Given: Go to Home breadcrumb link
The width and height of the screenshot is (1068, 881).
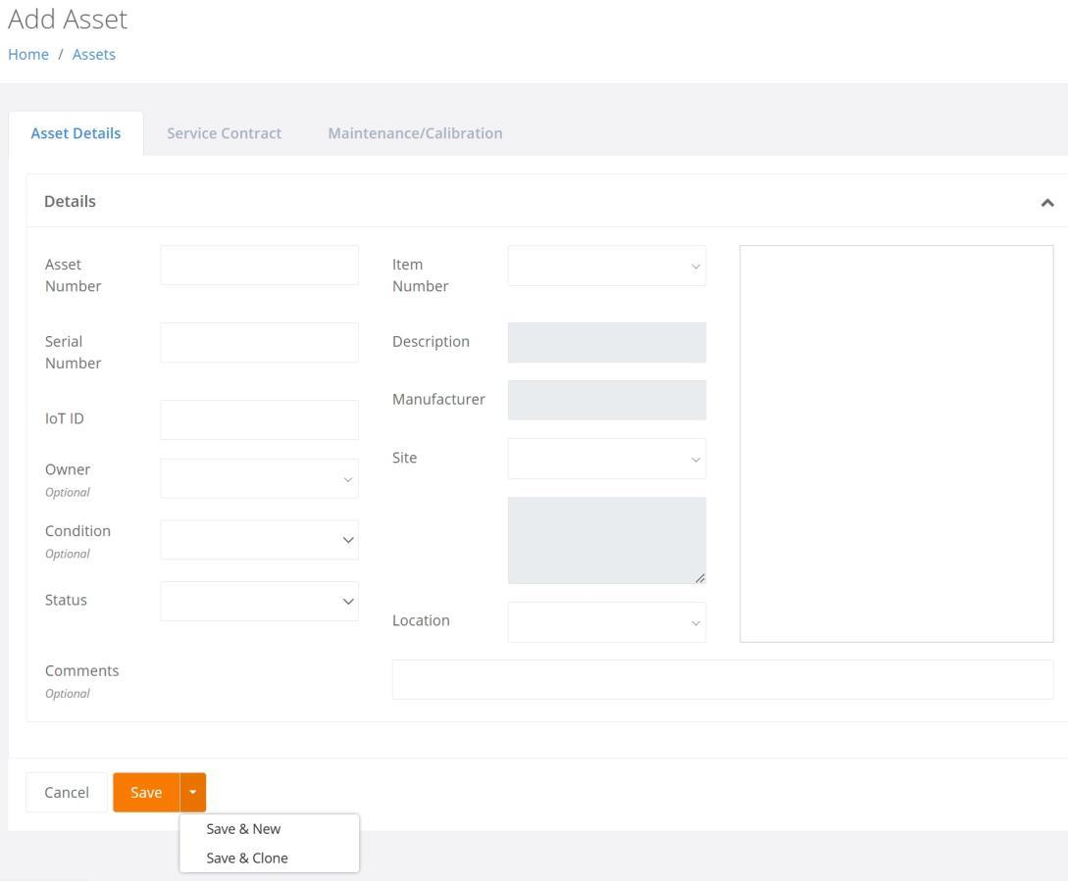Looking at the screenshot, I should pos(28,55).
